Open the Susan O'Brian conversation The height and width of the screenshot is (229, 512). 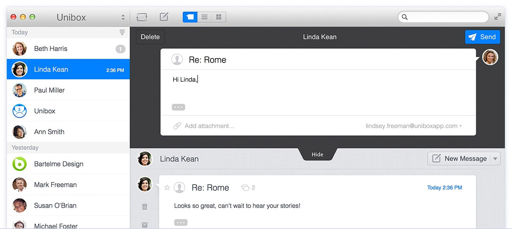tap(68, 206)
